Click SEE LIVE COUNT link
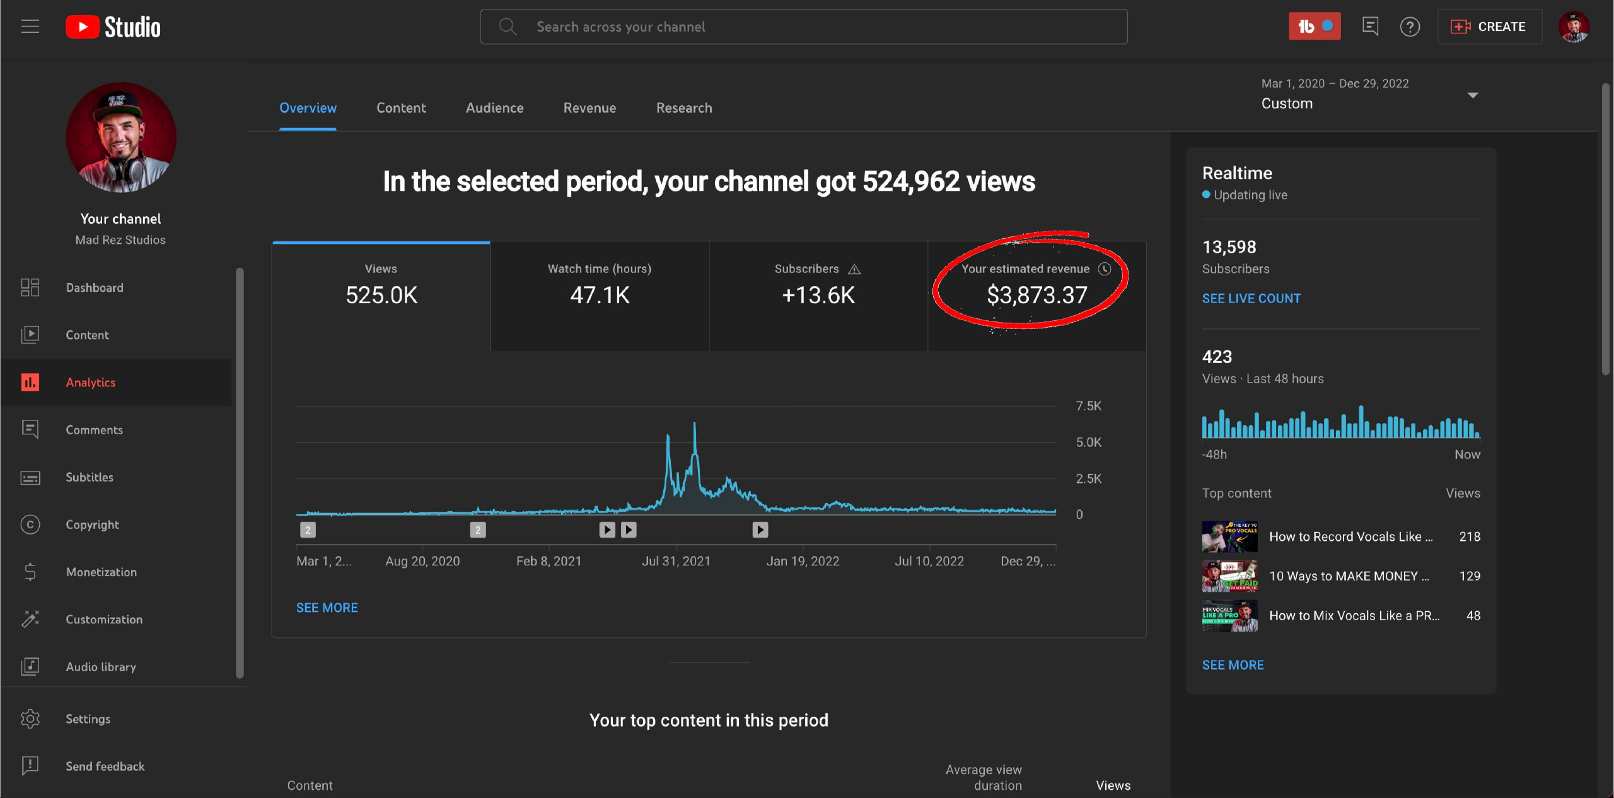 tap(1251, 298)
